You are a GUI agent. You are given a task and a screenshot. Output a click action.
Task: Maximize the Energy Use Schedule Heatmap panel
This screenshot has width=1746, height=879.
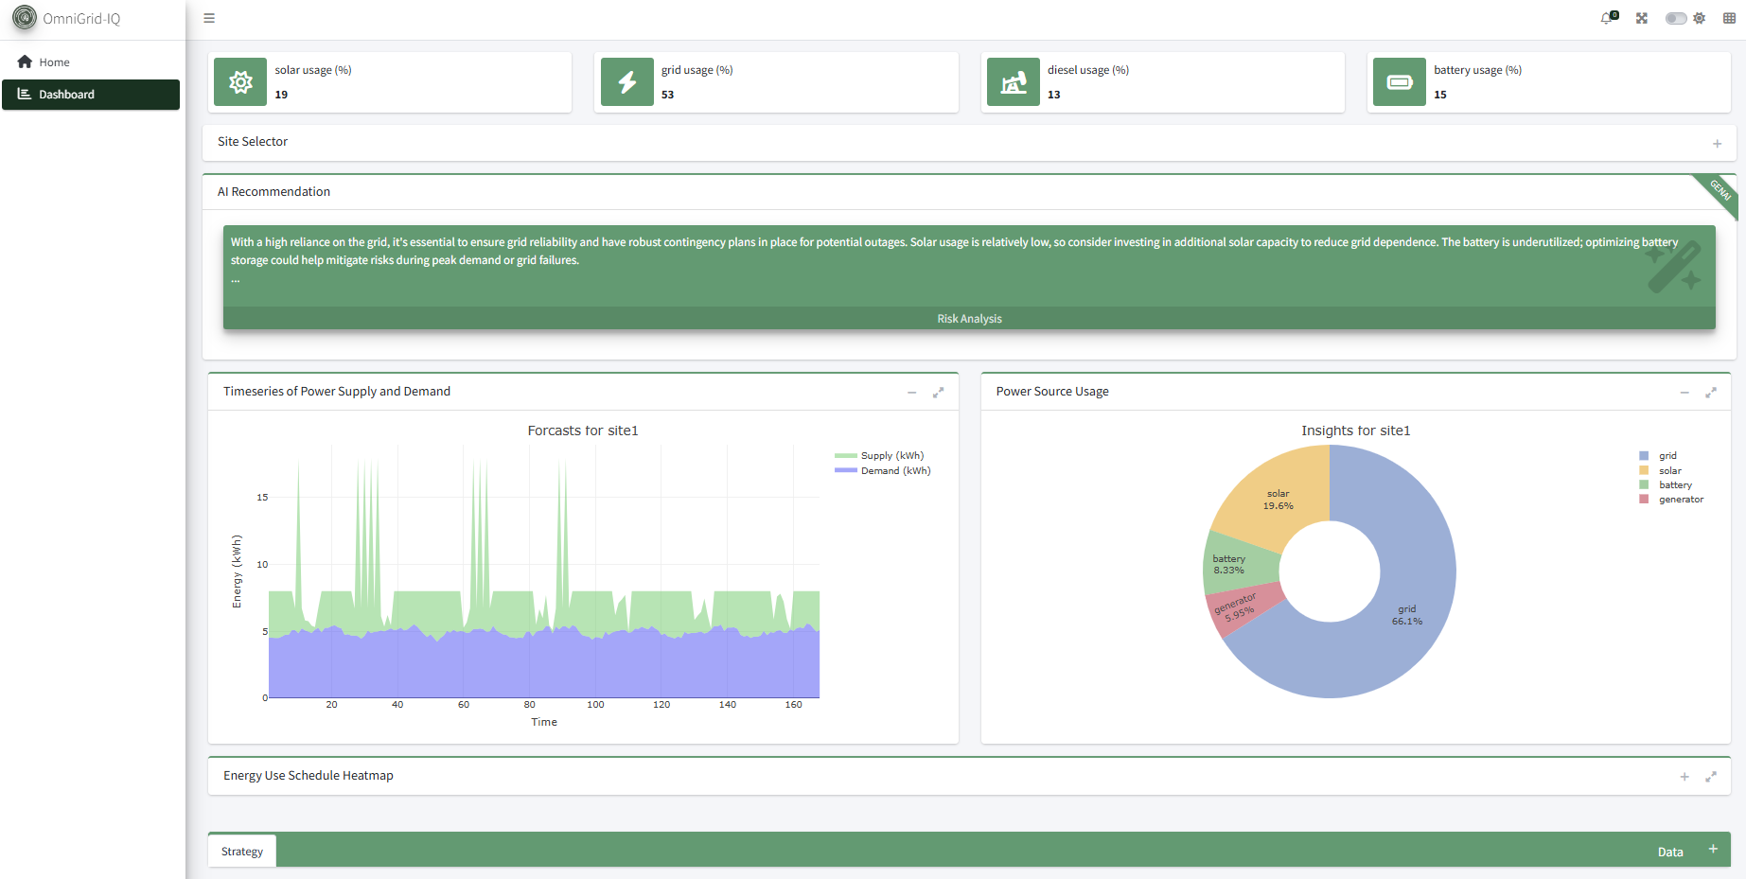[1711, 777]
